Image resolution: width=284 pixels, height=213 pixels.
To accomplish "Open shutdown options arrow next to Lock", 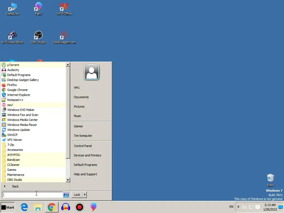I will (x=85, y=194).
